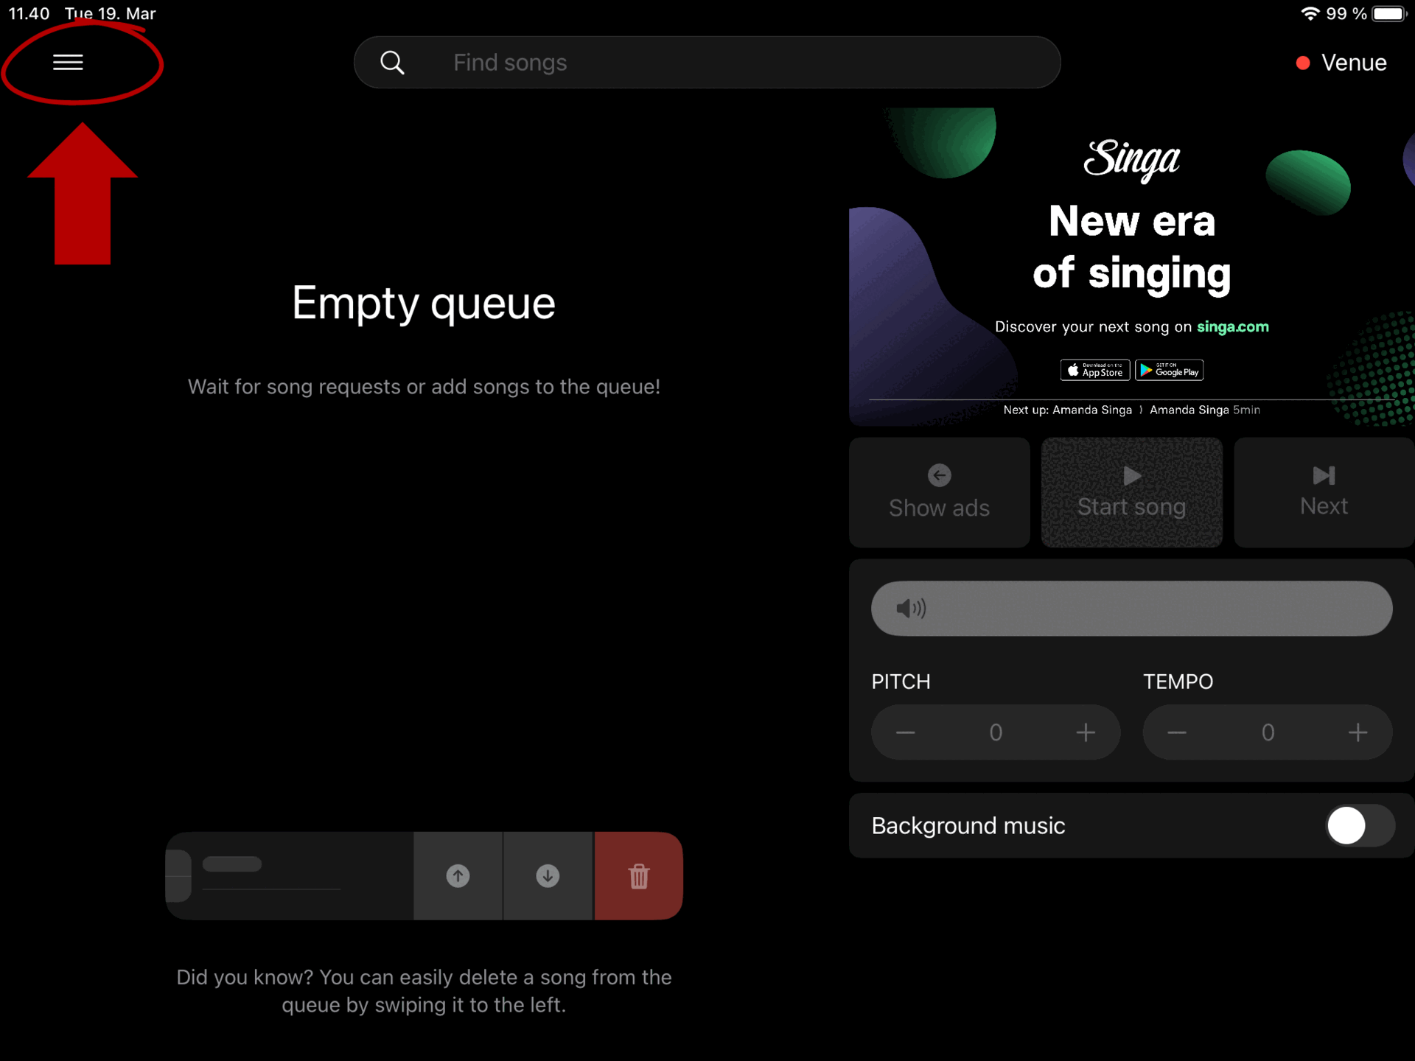Skip with the Next button
Viewport: 1415px width, 1061px height.
click(1324, 492)
